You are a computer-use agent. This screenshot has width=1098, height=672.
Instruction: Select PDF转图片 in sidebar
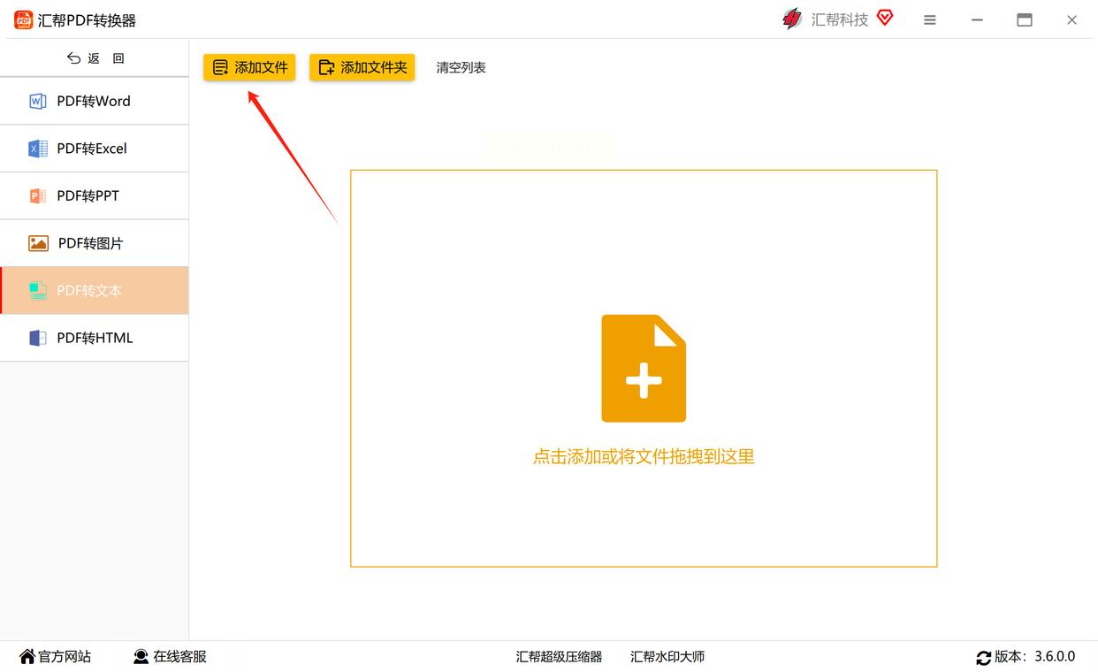click(94, 243)
